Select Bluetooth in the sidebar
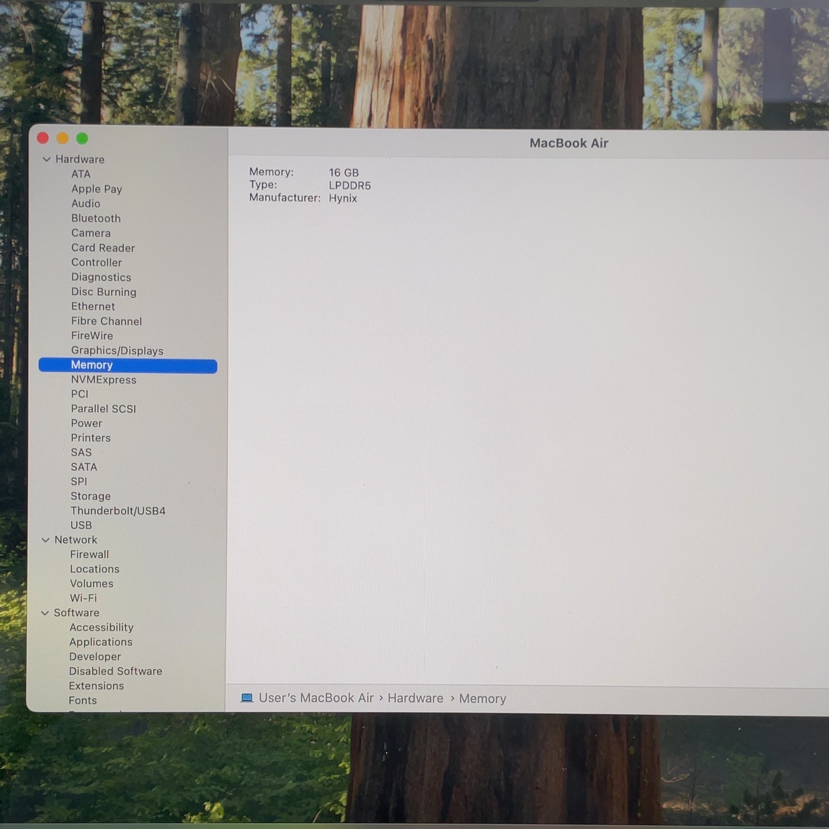 pos(96,218)
